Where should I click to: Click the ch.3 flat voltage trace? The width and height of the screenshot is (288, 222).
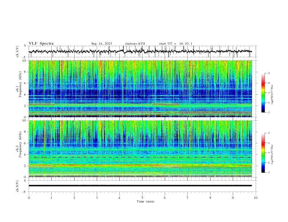(x=140, y=186)
